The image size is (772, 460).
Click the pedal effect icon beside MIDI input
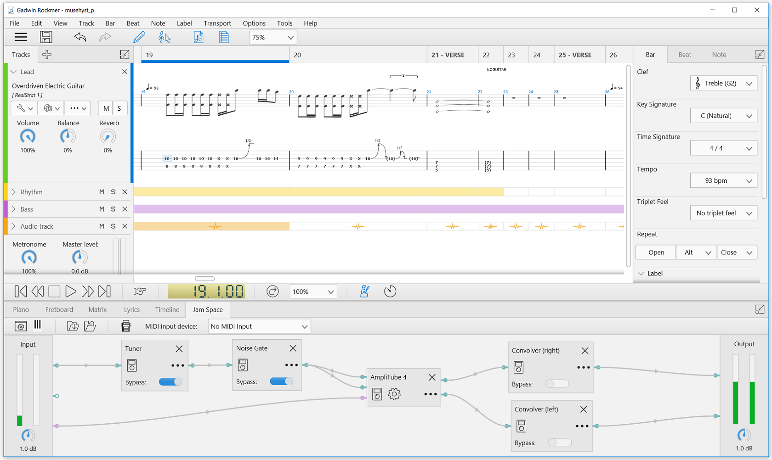click(x=125, y=326)
